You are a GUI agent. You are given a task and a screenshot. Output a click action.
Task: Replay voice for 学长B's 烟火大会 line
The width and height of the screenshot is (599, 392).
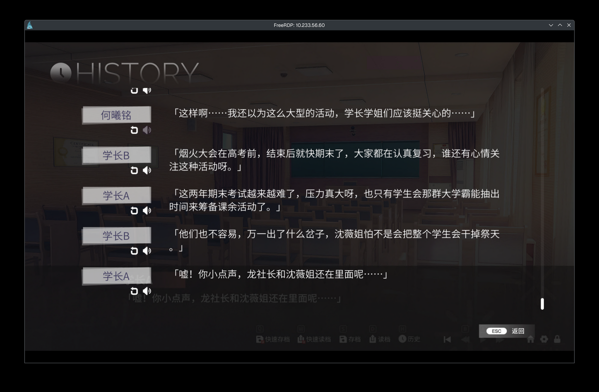(147, 170)
